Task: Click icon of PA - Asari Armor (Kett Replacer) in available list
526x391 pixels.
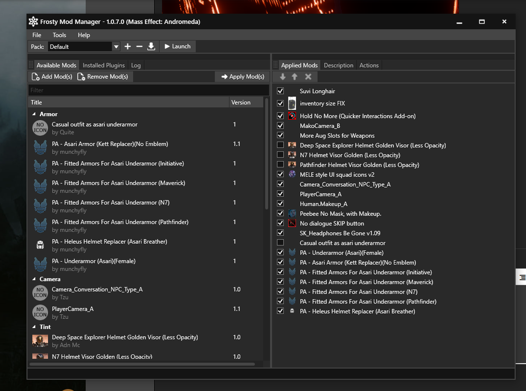Action: click(40, 148)
